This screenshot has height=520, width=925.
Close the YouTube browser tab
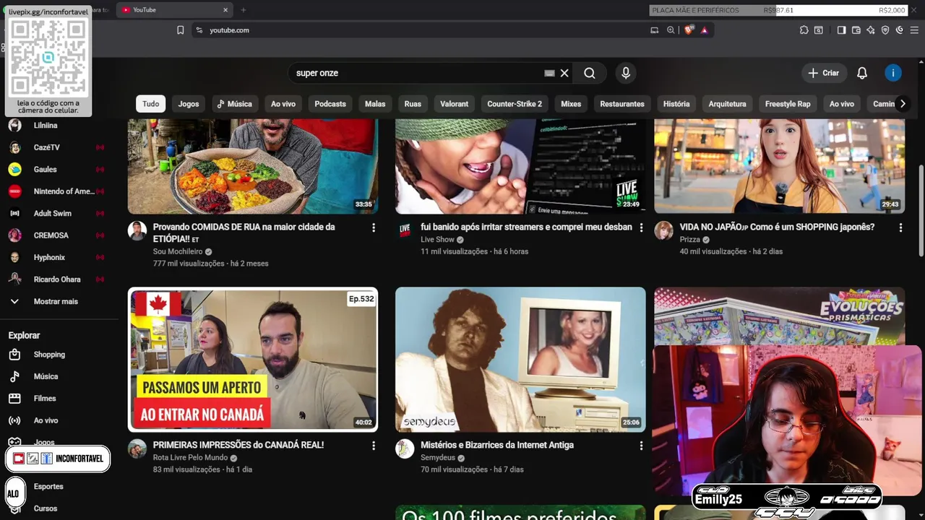pyautogui.click(x=225, y=10)
